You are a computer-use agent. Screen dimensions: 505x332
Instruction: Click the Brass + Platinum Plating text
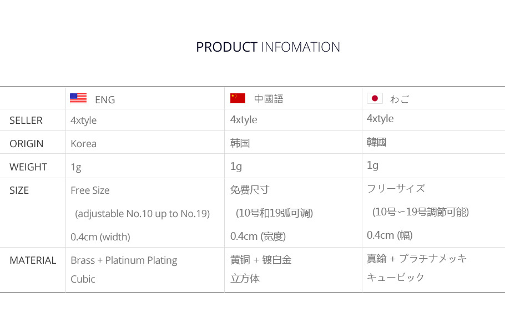click(x=124, y=260)
